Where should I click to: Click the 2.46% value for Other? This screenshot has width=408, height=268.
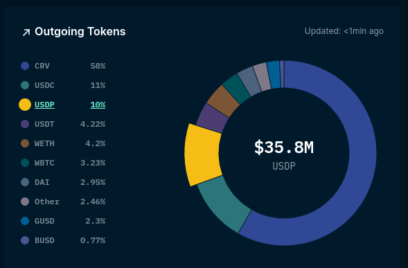pyautogui.click(x=93, y=202)
